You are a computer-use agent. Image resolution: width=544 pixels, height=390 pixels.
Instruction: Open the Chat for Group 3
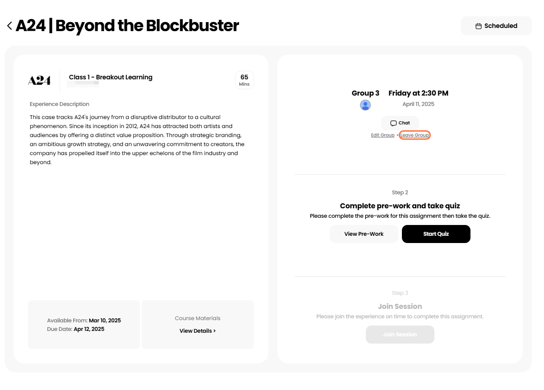400,123
